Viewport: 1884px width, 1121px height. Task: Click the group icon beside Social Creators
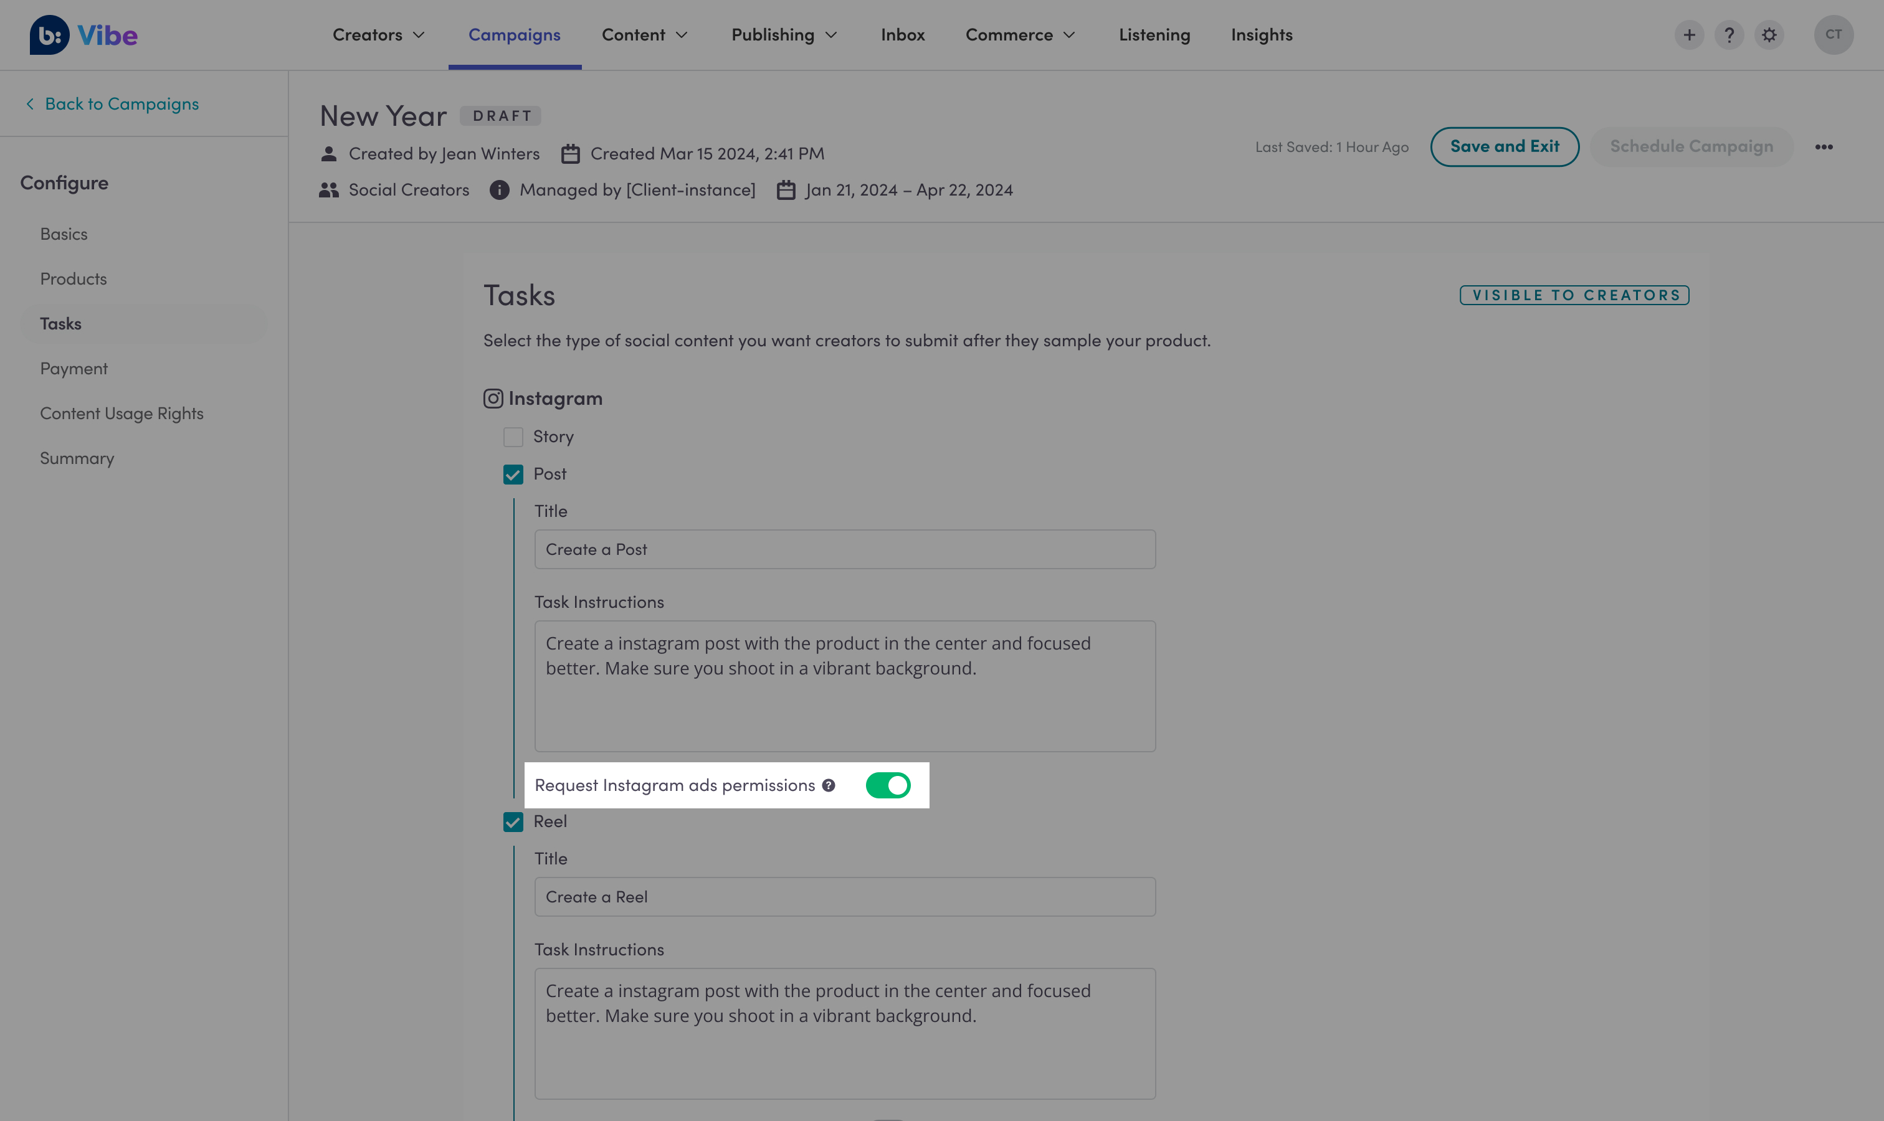tap(329, 189)
